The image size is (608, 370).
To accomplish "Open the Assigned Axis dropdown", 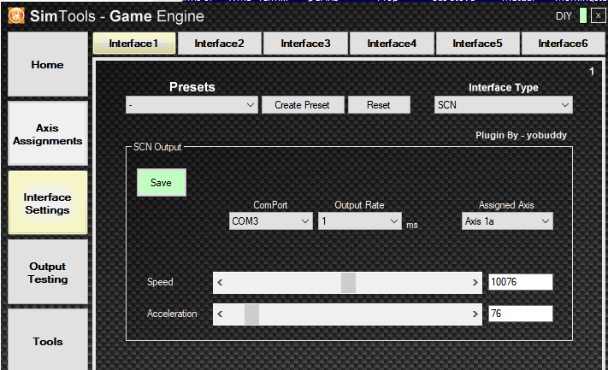I will point(507,221).
